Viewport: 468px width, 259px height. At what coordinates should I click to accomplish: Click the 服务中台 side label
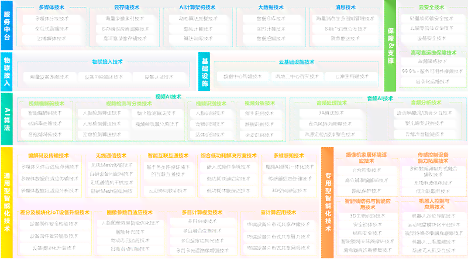pyautogui.click(x=6, y=25)
